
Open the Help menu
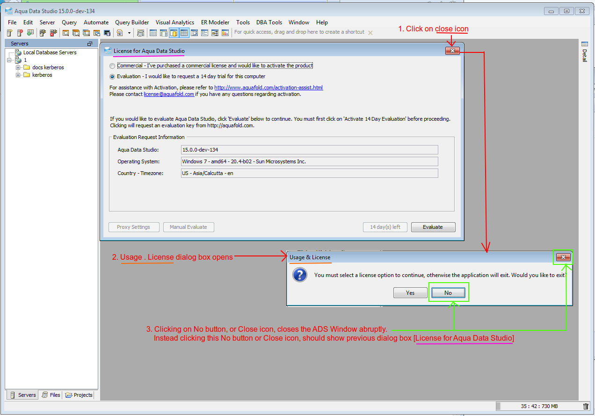[322, 22]
